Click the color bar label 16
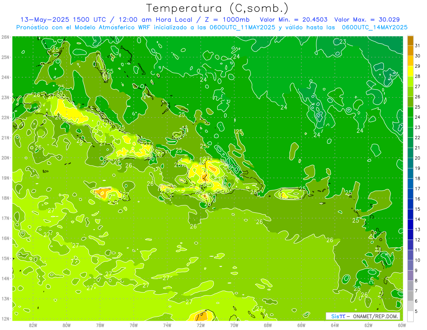The height and width of the screenshot is (330, 427). click(x=417, y=199)
